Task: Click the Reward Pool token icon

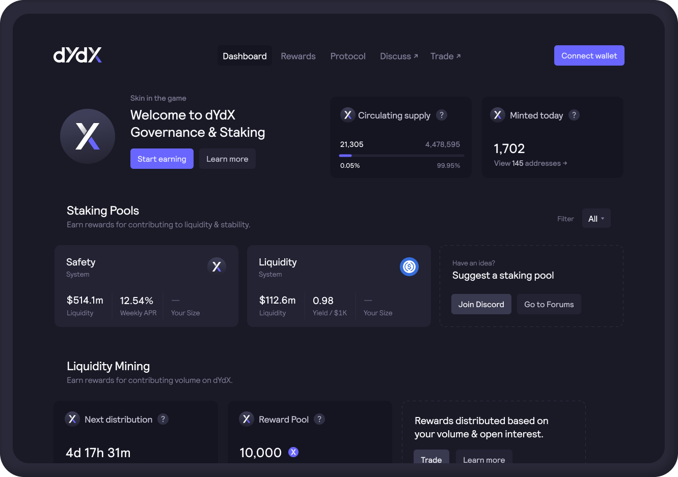Action: [247, 419]
